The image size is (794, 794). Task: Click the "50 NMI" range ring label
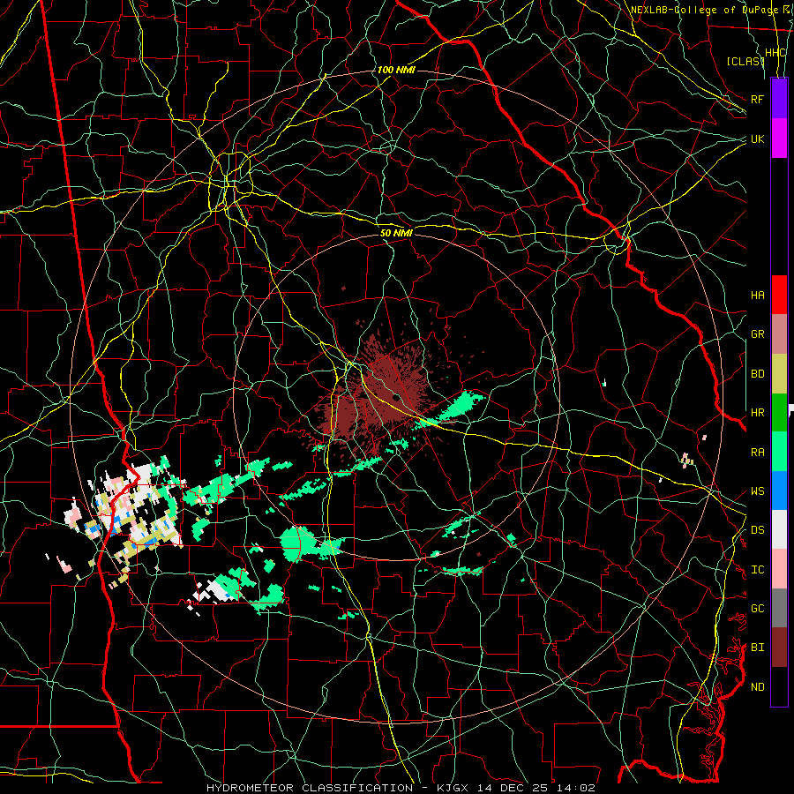[396, 233]
